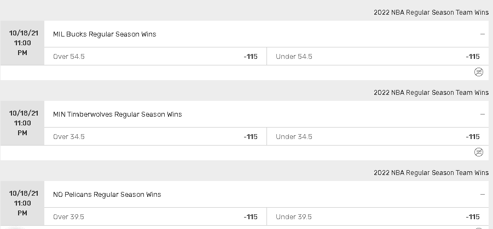Click the Team Wins header above Pelicans market
The width and height of the screenshot is (493, 229).
pyautogui.click(x=431, y=173)
